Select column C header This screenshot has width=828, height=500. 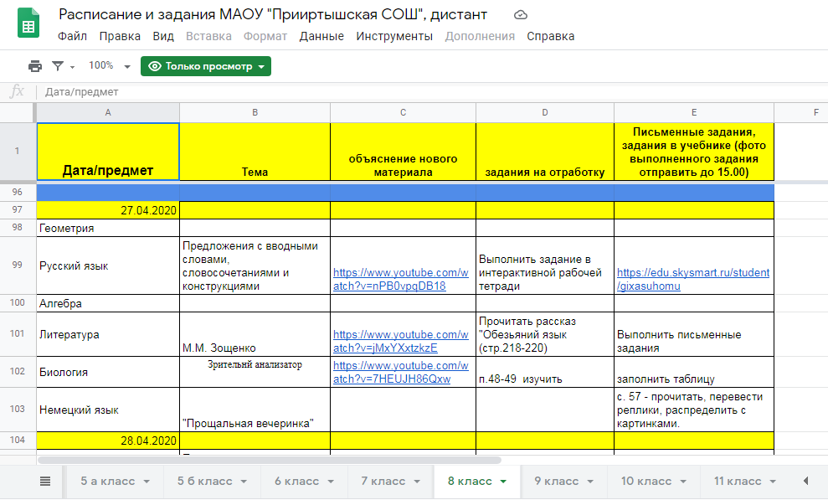pos(403,112)
